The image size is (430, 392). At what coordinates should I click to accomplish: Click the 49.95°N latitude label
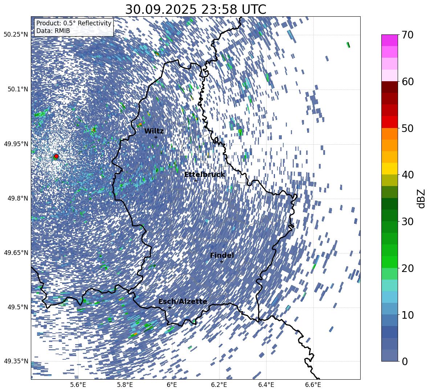16,144
